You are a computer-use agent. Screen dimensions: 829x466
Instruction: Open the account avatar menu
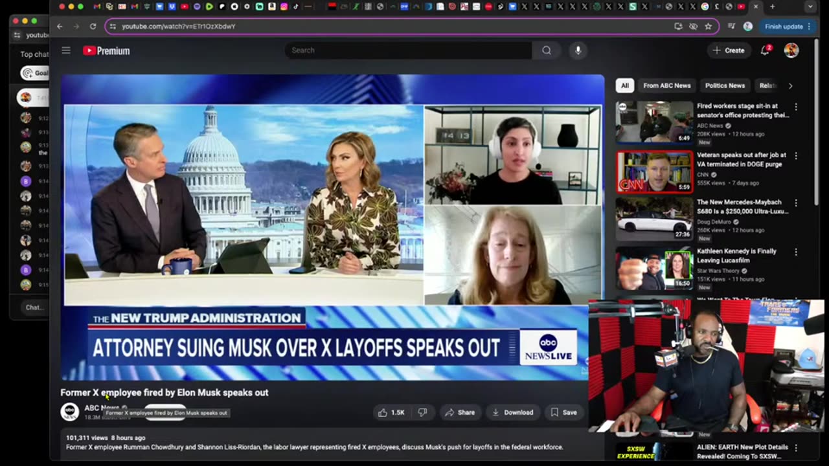pyautogui.click(x=791, y=50)
